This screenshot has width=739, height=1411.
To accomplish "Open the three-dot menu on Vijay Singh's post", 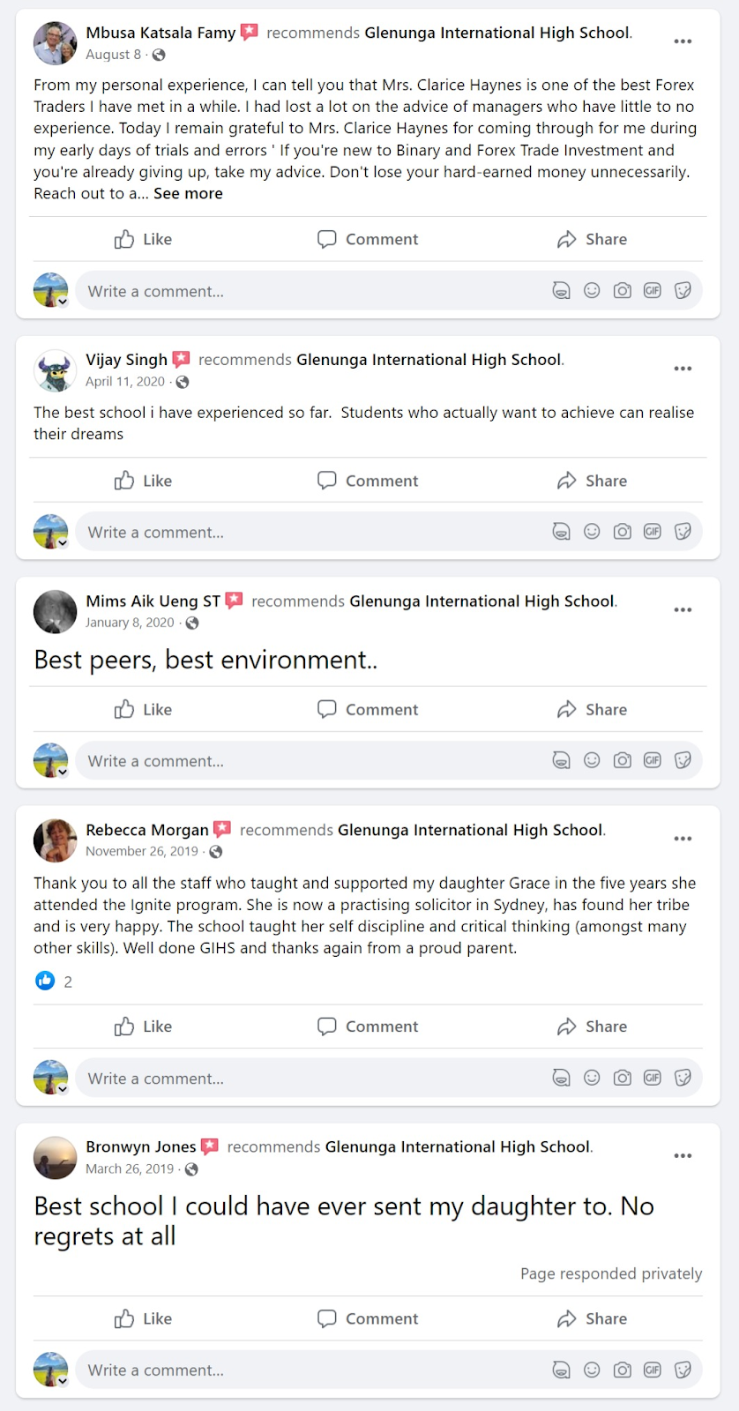I will (x=683, y=369).
